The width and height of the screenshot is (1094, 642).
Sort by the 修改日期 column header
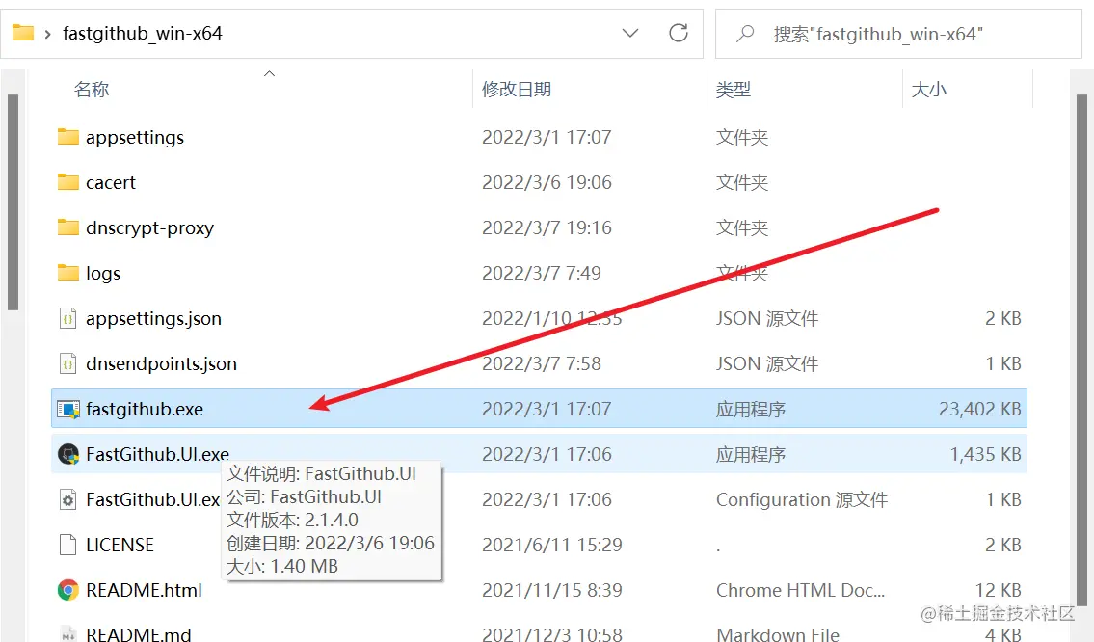pos(517,90)
